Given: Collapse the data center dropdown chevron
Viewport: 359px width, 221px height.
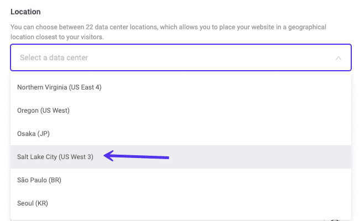Looking at the screenshot, I should (339, 57).
